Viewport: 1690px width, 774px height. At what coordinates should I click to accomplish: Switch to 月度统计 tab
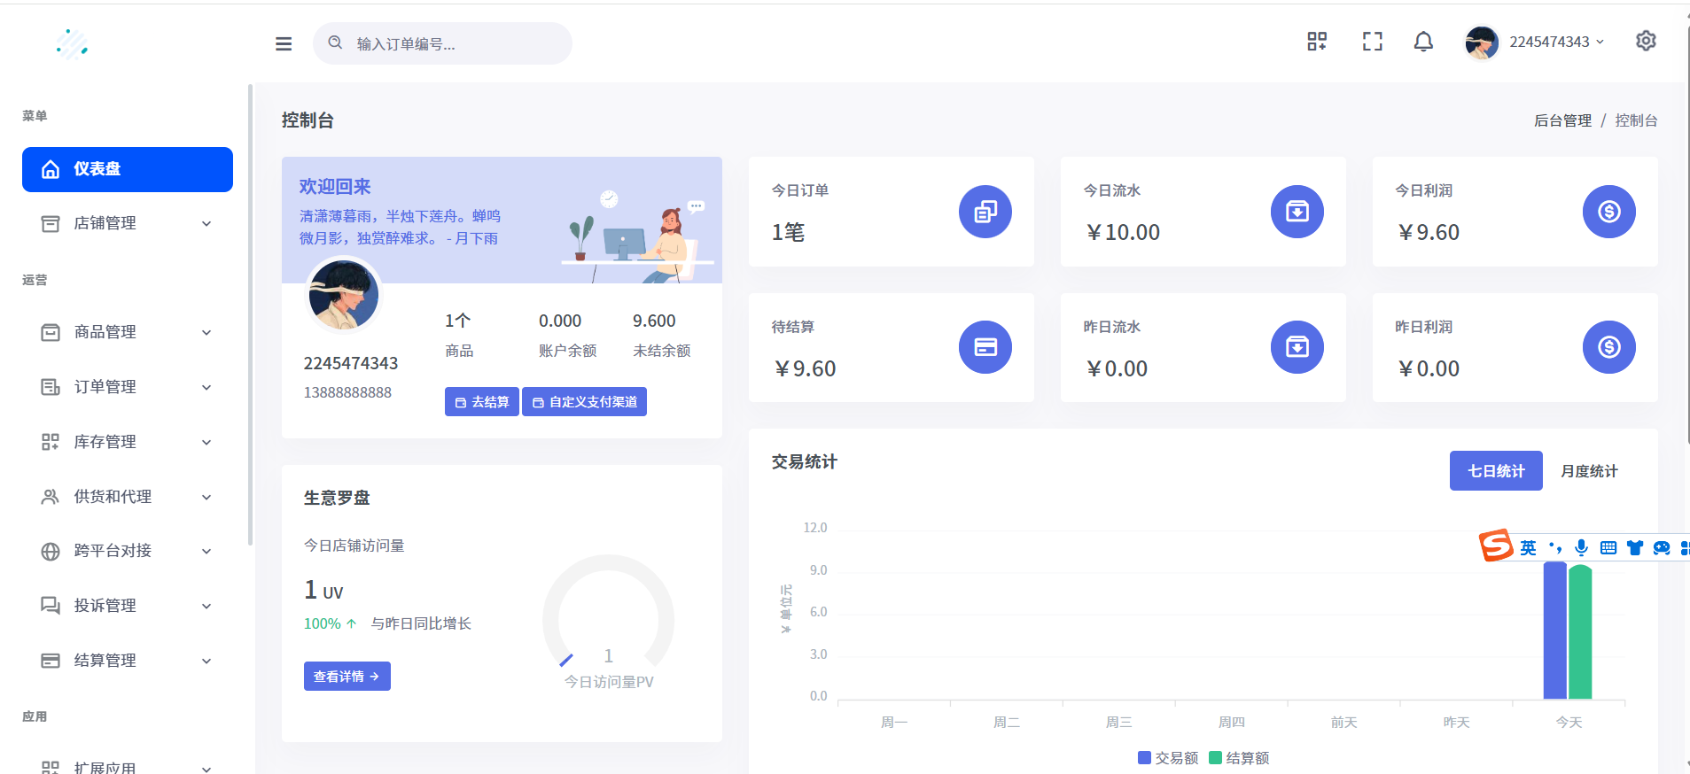(1589, 471)
